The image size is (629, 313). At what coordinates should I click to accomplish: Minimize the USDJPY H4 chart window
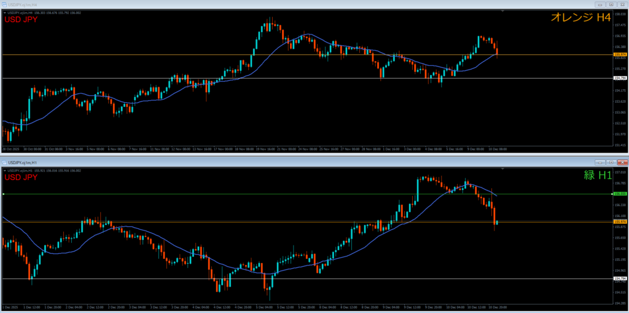(601, 4)
